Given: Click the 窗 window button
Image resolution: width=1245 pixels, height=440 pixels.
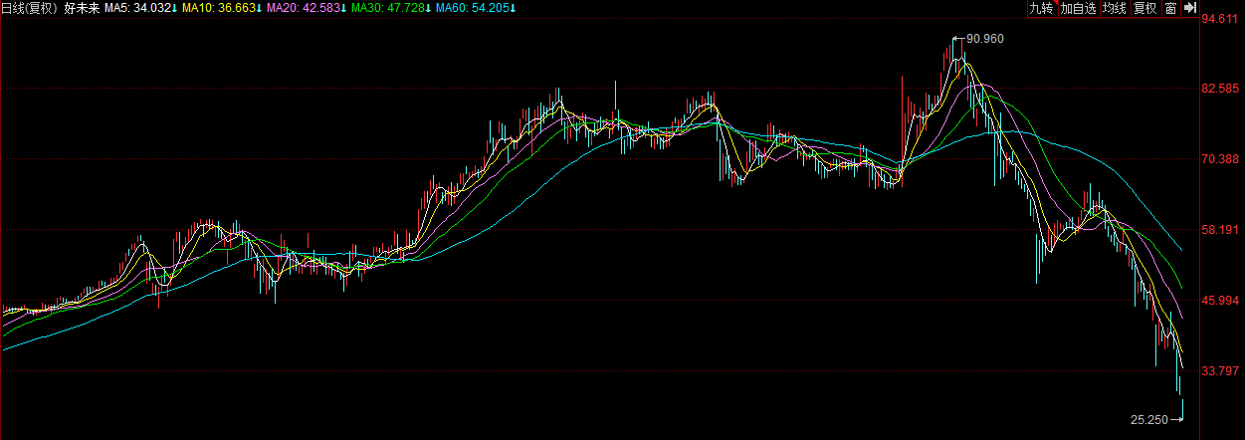Looking at the screenshot, I should 1170,8.
